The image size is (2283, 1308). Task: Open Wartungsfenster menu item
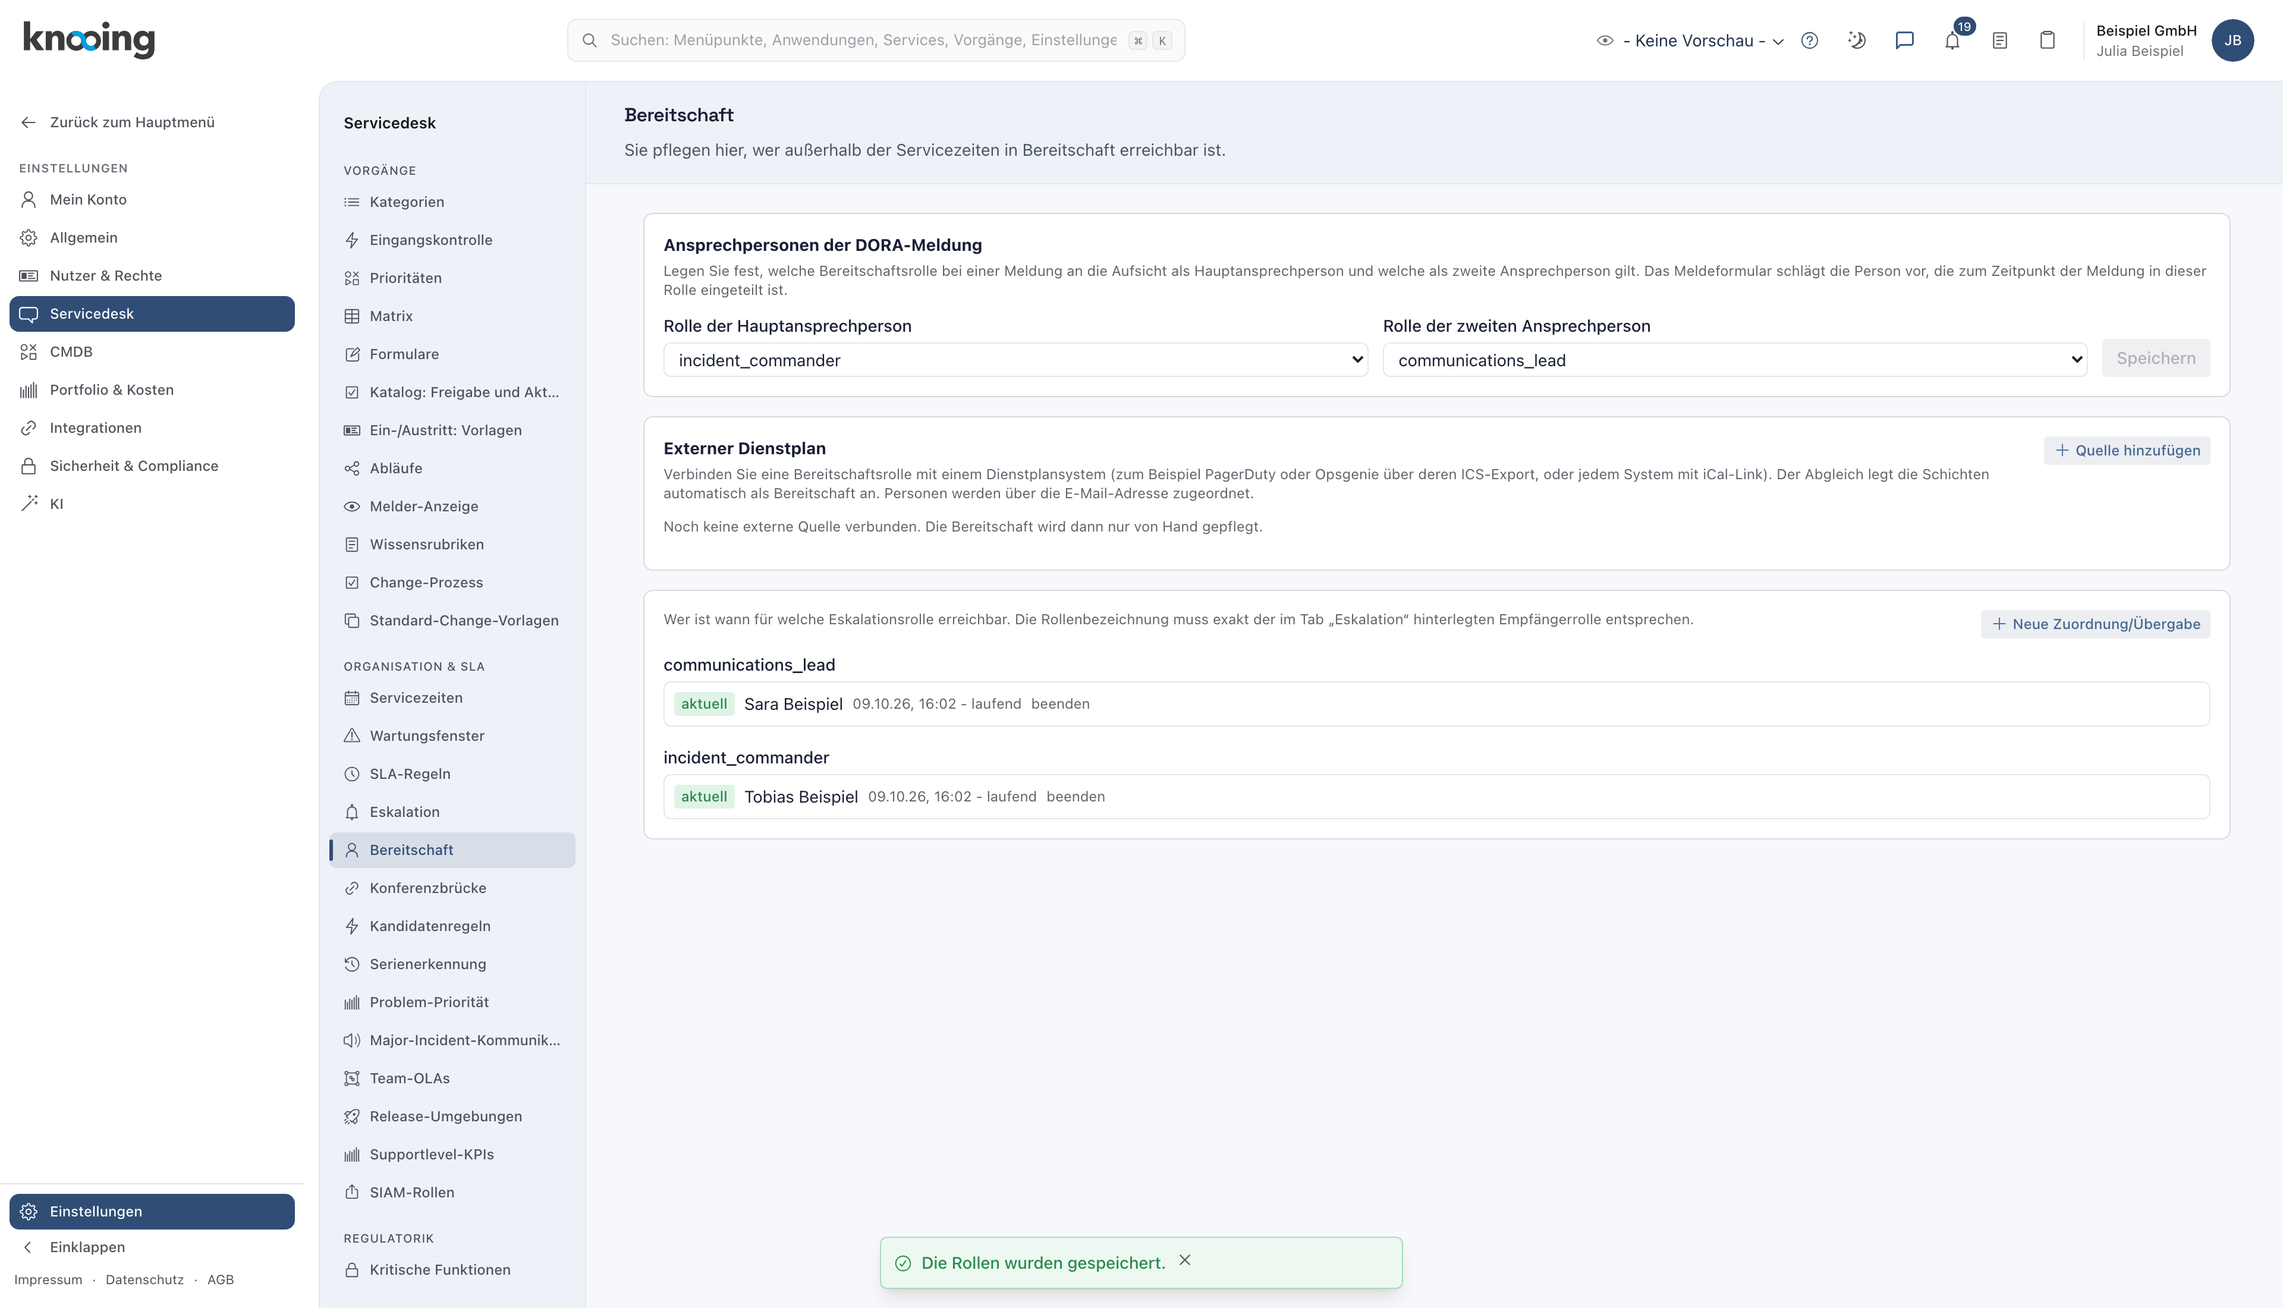[x=452, y=736]
